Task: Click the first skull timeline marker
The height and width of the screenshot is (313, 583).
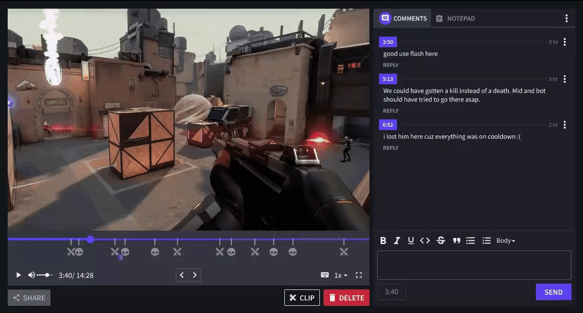Action: (79, 251)
